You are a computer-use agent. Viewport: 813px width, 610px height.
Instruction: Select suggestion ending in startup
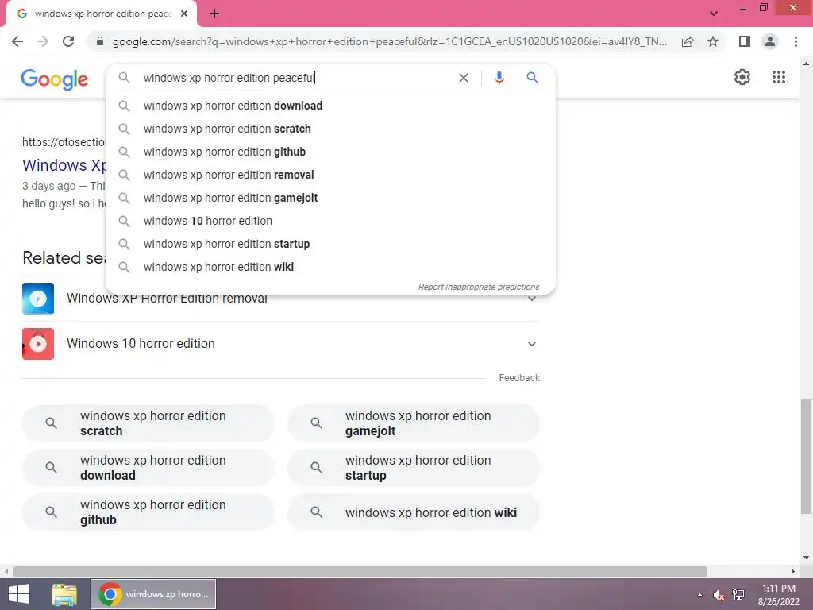pos(330,244)
